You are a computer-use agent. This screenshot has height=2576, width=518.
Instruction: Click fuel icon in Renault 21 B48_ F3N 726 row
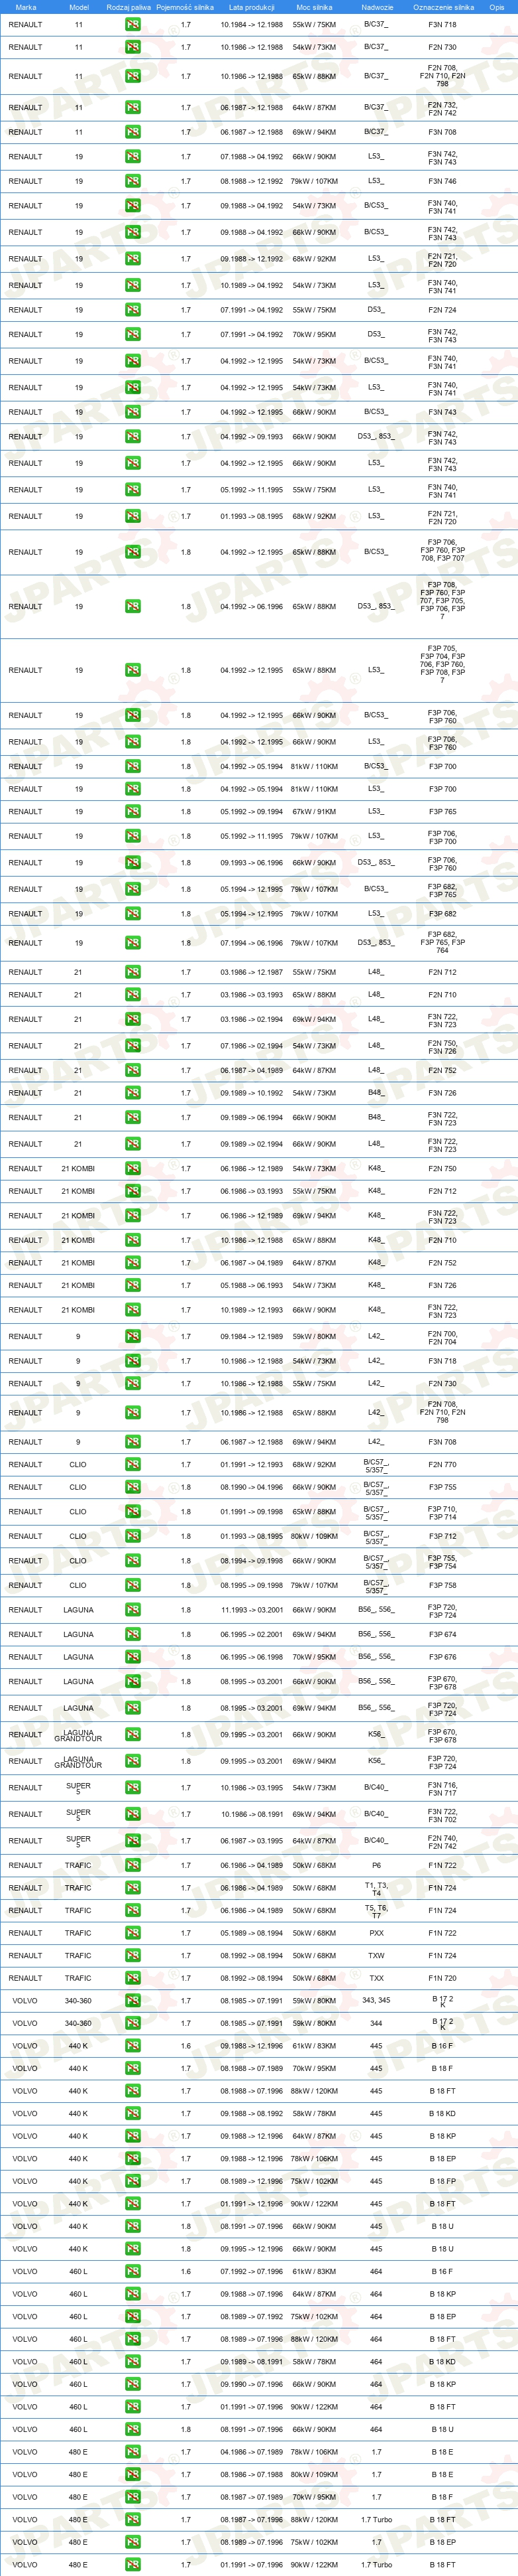[132, 1093]
